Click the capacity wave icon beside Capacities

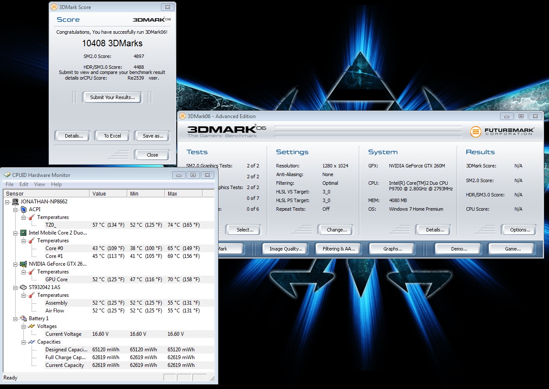(x=32, y=342)
